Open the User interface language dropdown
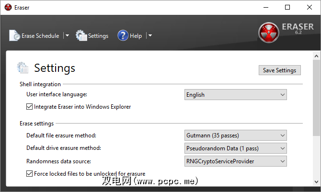The image size is (321, 192). [x=235, y=95]
